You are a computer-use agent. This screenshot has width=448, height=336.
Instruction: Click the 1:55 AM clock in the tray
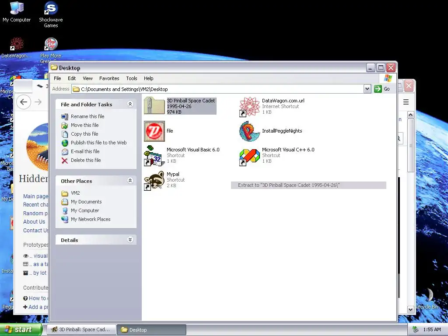[x=432, y=329]
